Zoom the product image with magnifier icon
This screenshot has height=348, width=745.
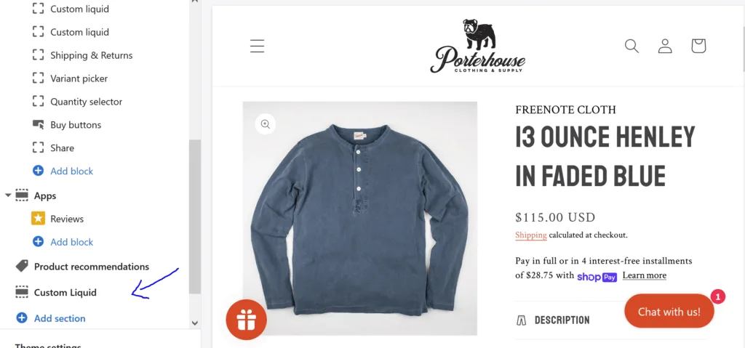click(265, 124)
